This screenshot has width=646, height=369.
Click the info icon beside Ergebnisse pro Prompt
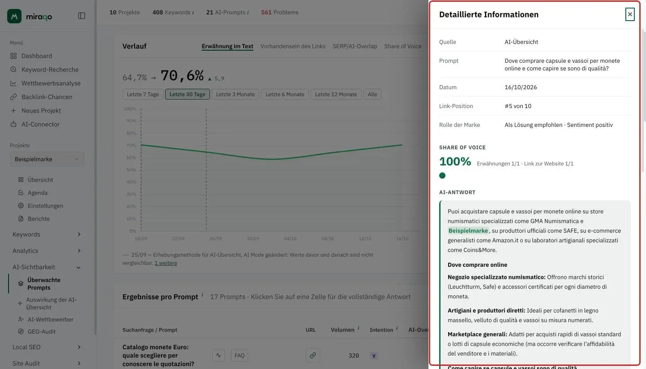tap(202, 295)
